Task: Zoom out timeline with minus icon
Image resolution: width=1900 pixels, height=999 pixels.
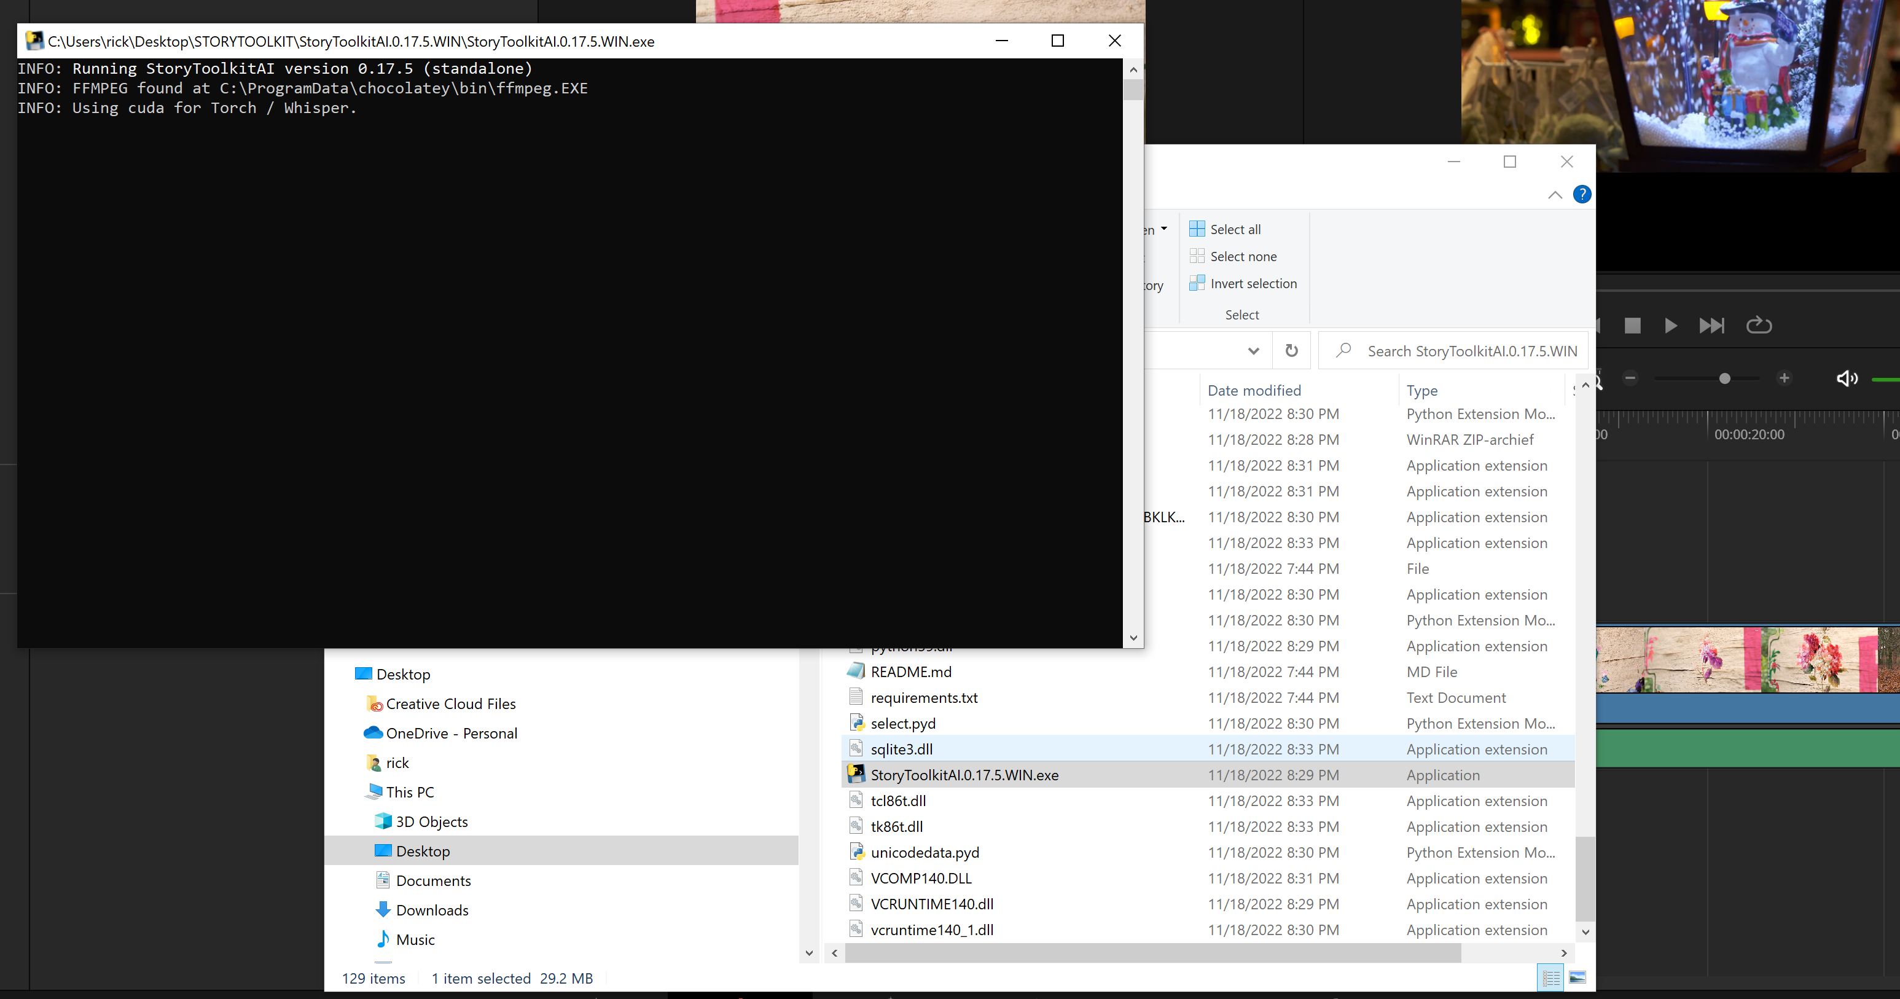Action: pos(1630,378)
